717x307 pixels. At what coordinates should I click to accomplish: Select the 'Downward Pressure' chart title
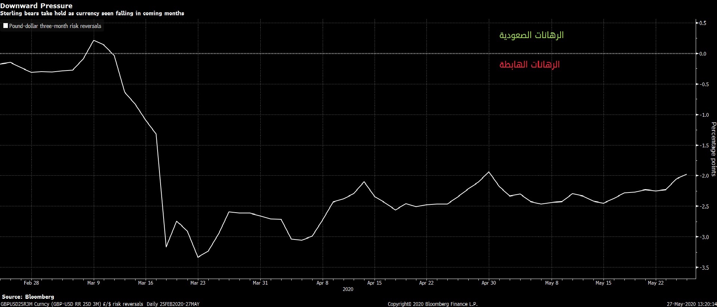point(36,6)
